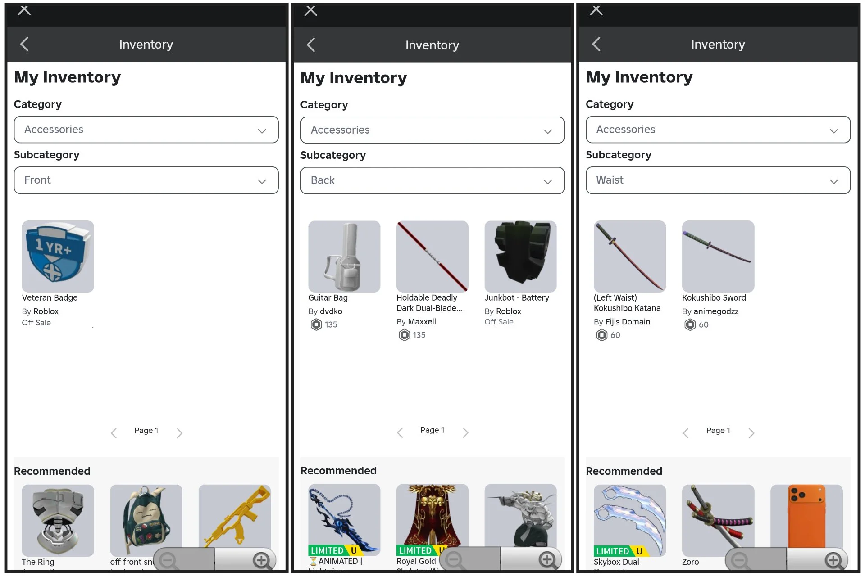The width and height of the screenshot is (865, 576).
Task: Go to previous page in Back inventory
Action: point(400,433)
